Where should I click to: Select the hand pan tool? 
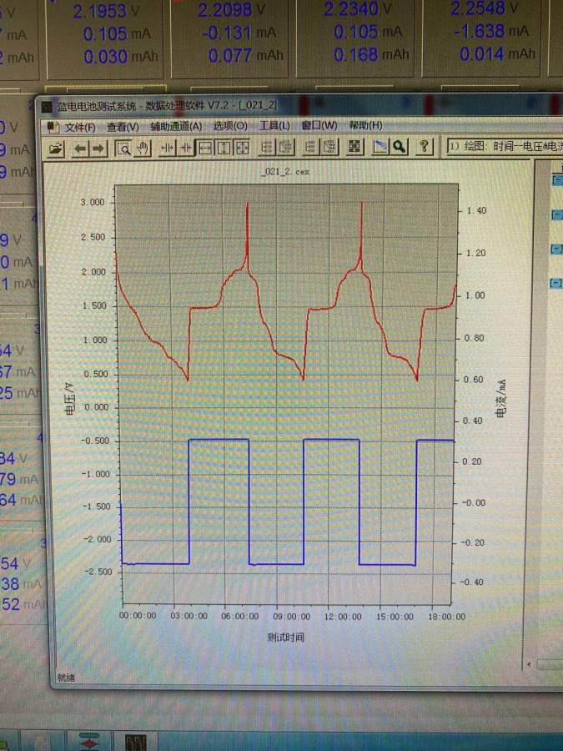pyautogui.click(x=141, y=148)
